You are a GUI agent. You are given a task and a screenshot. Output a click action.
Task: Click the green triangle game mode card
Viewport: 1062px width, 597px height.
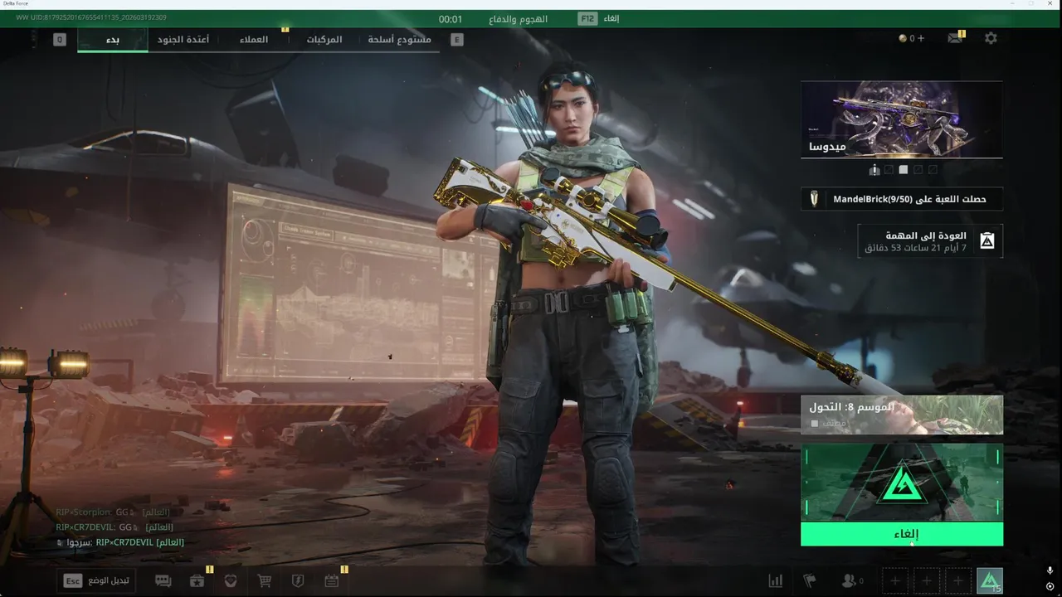pos(902,483)
